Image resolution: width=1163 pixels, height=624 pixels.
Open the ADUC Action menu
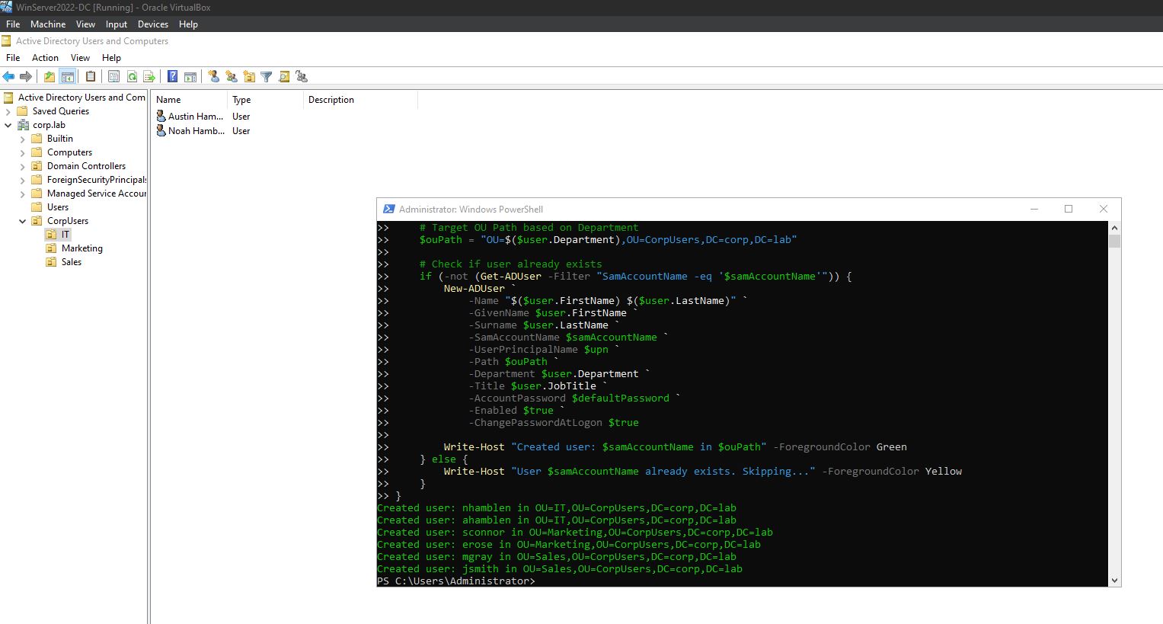(45, 58)
